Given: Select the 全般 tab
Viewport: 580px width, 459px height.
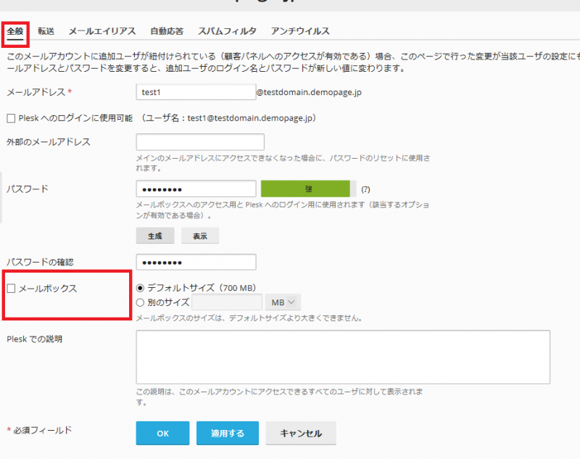Looking at the screenshot, I should tap(15, 30).
